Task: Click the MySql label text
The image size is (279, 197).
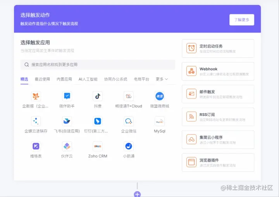Action: (160, 131)
